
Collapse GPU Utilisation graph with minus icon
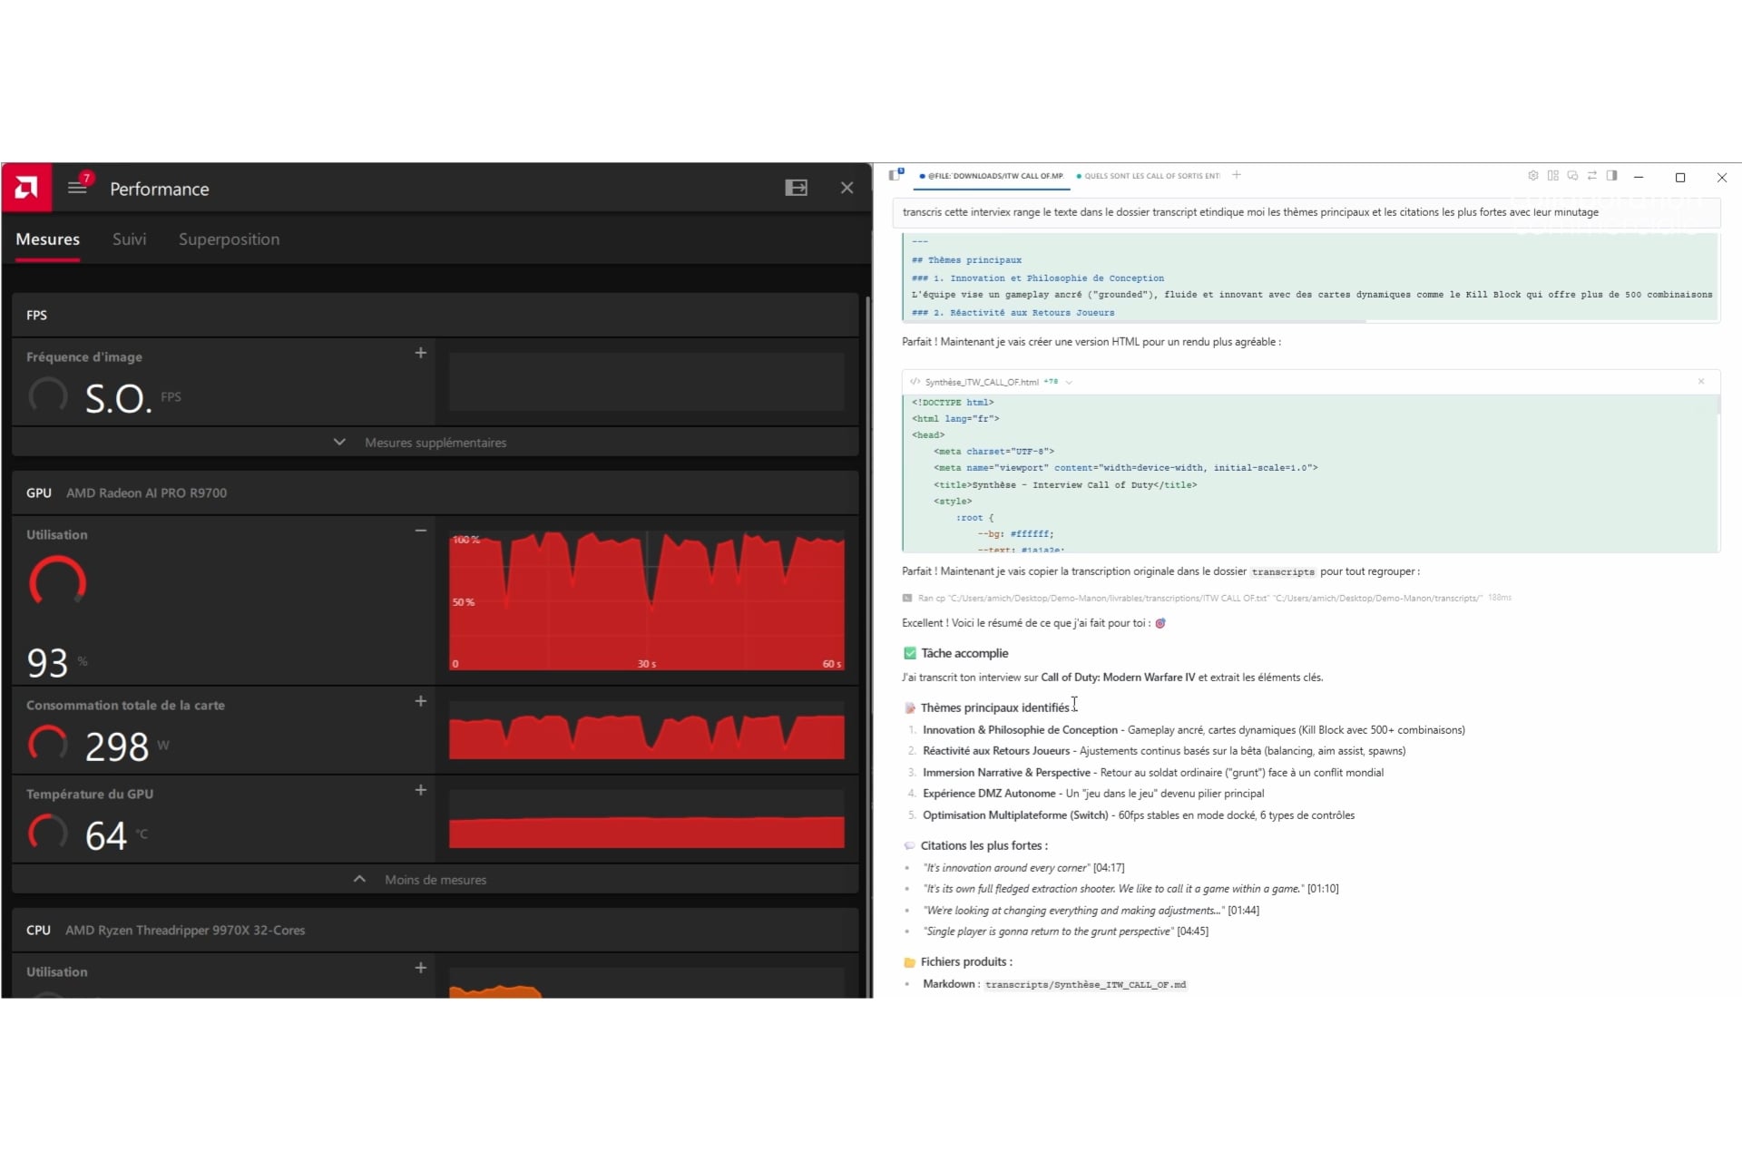click(420, 531)
